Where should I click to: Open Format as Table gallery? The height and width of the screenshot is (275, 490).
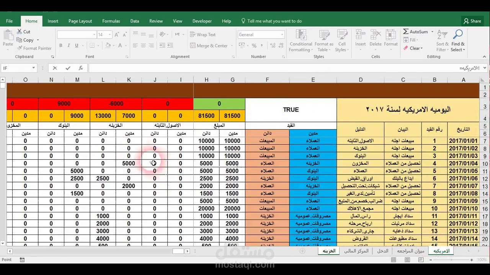click(x=324, y=41)
